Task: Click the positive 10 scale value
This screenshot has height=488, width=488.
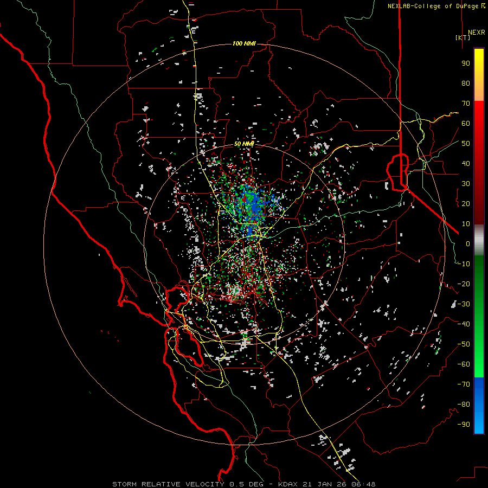Action: (x=466, y=224)
